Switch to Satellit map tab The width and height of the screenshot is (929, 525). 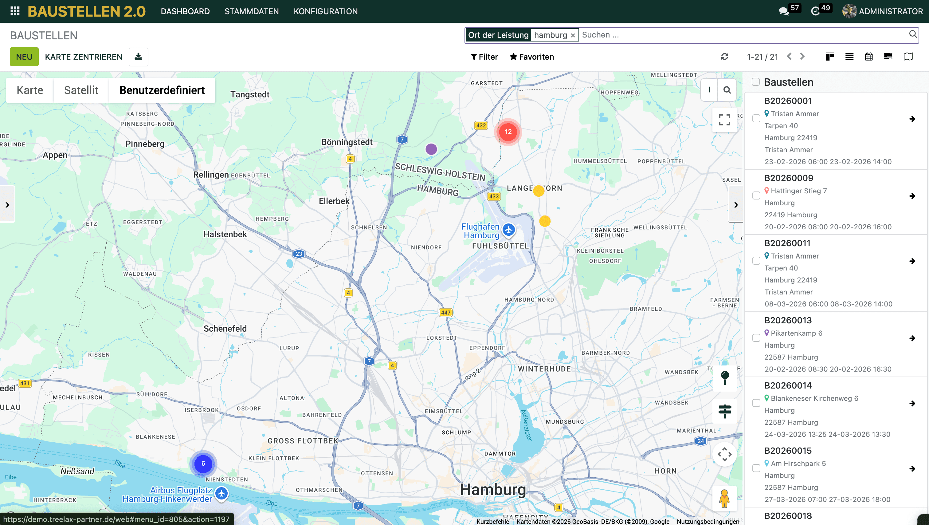coord(81,90)
